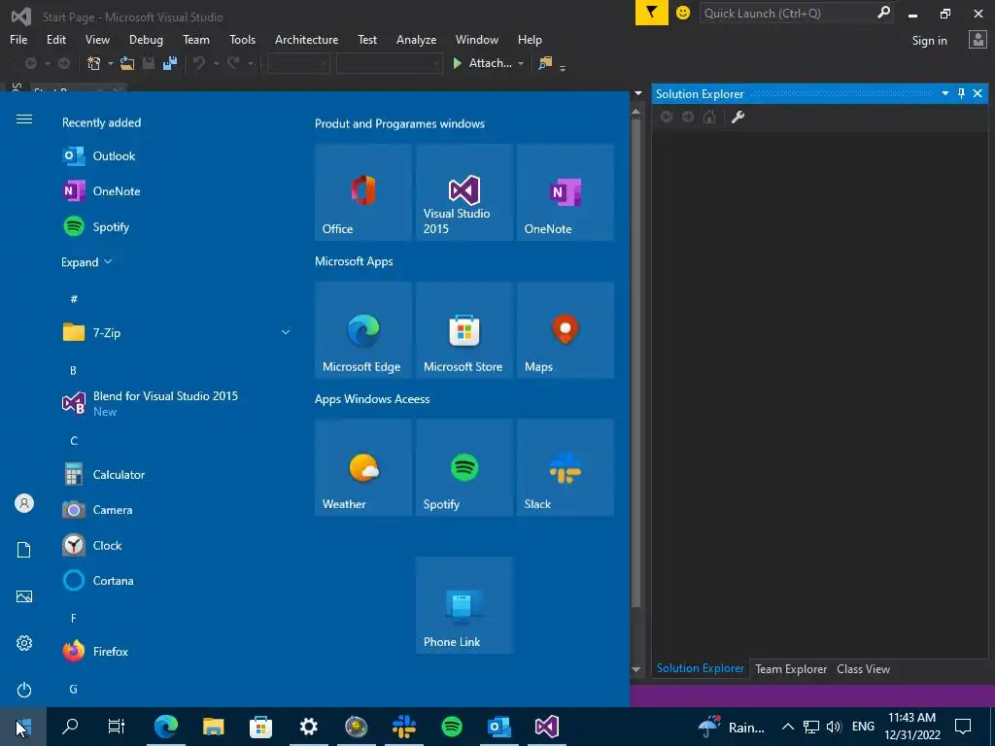Open File Explorer from the taskbar
This screenshot has height=746, width=995.
point(213,727)
